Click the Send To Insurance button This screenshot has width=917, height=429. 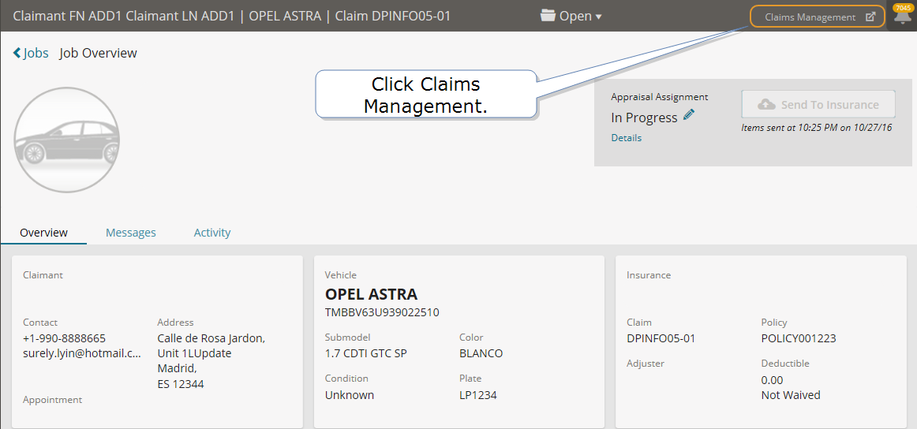(818, 105)
